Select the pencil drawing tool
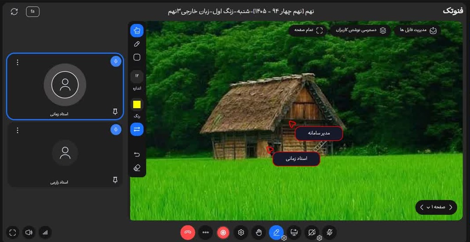The image size is (470, 242). click(x=137, y=44)
